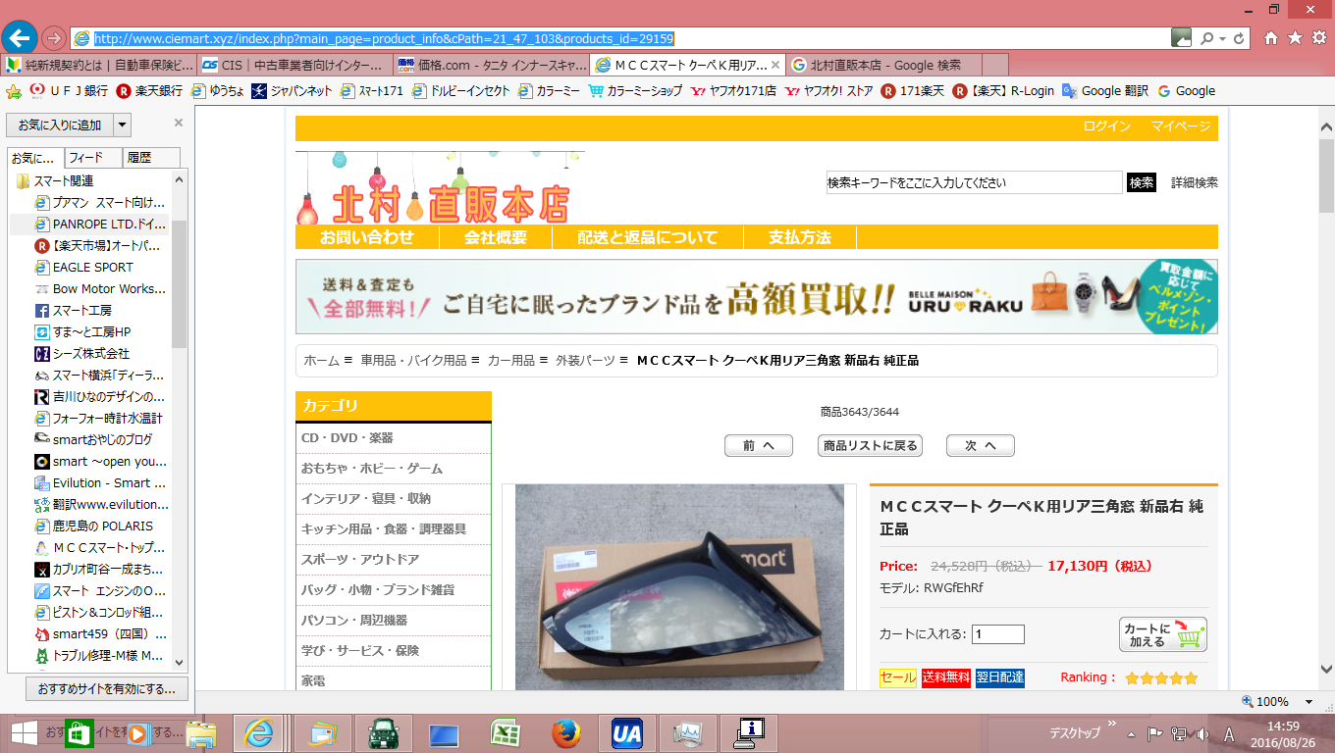This screenshot has width=1335, height=753.
Task: Click the 高額買取 brand banner
Action: coord(757,297)
